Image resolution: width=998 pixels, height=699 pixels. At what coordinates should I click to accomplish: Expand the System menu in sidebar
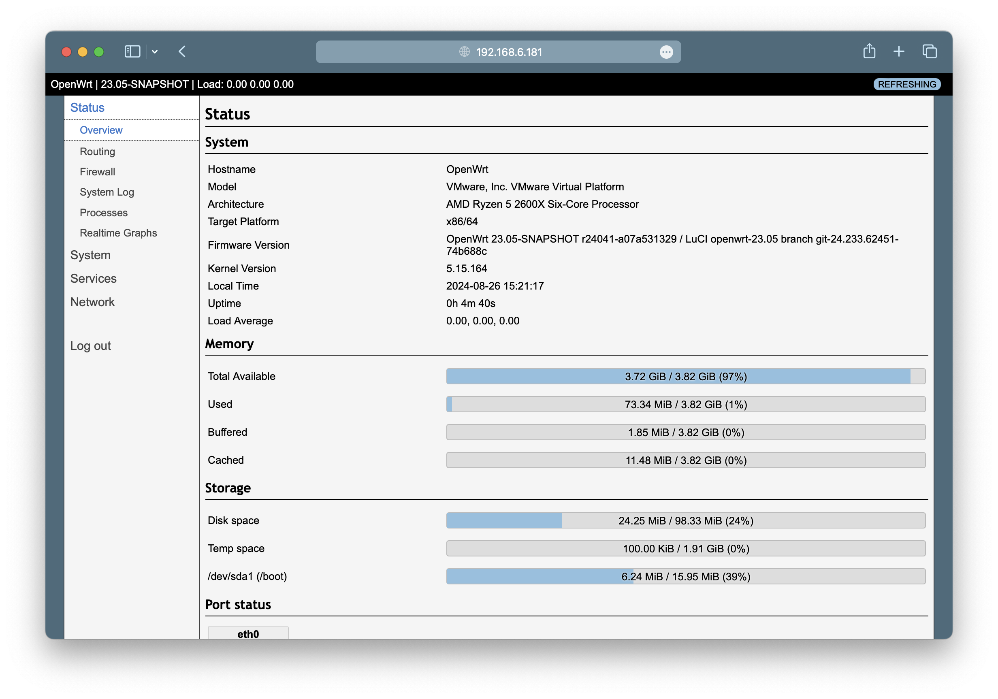pyautogui.click(x=90, y=255)
